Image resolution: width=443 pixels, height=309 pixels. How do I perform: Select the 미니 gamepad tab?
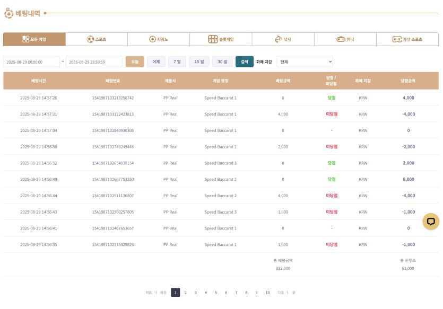point(345,39)
